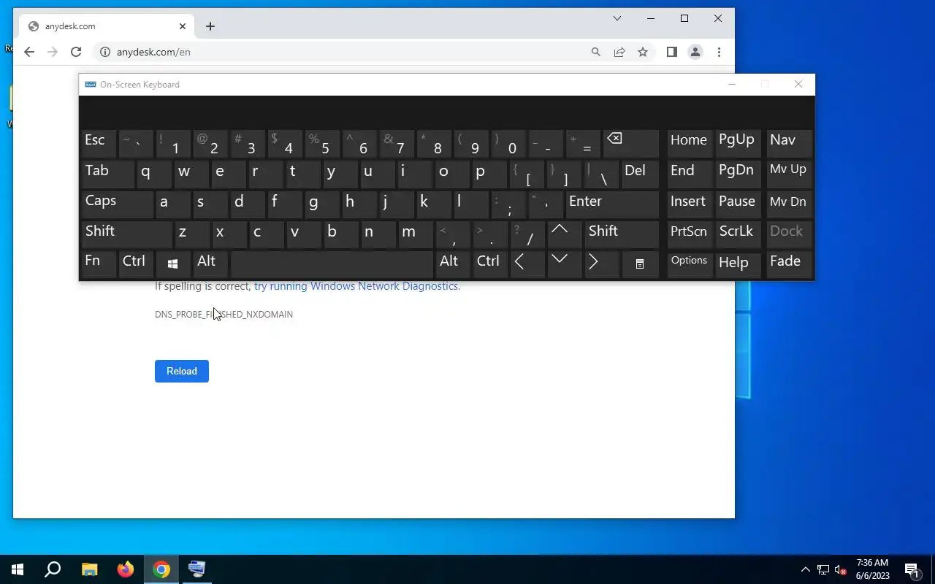935x584 pixels.
Task: Click the DNS_PROBE_FINISHED_NXDOMAIN error text
Action: [224, 315]
